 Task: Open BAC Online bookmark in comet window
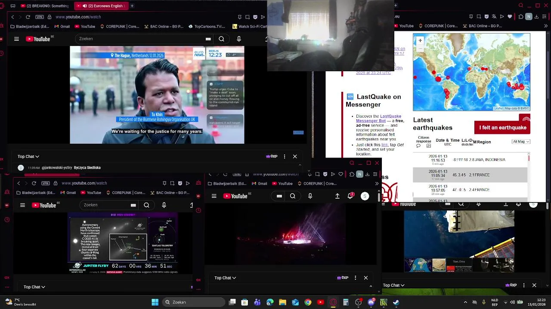(x=170, y=193)
